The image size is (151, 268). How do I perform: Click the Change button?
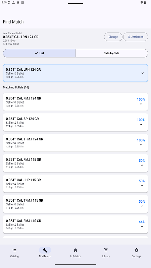113,37
